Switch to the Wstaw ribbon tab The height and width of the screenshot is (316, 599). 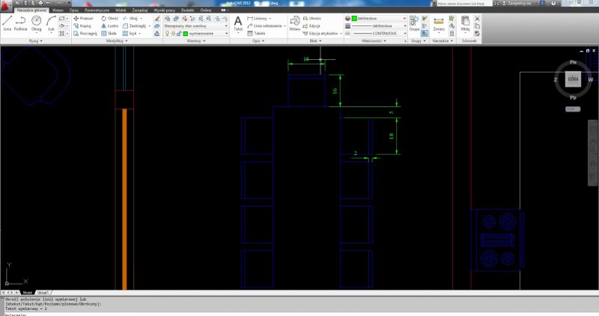click(x=58, y=10)
